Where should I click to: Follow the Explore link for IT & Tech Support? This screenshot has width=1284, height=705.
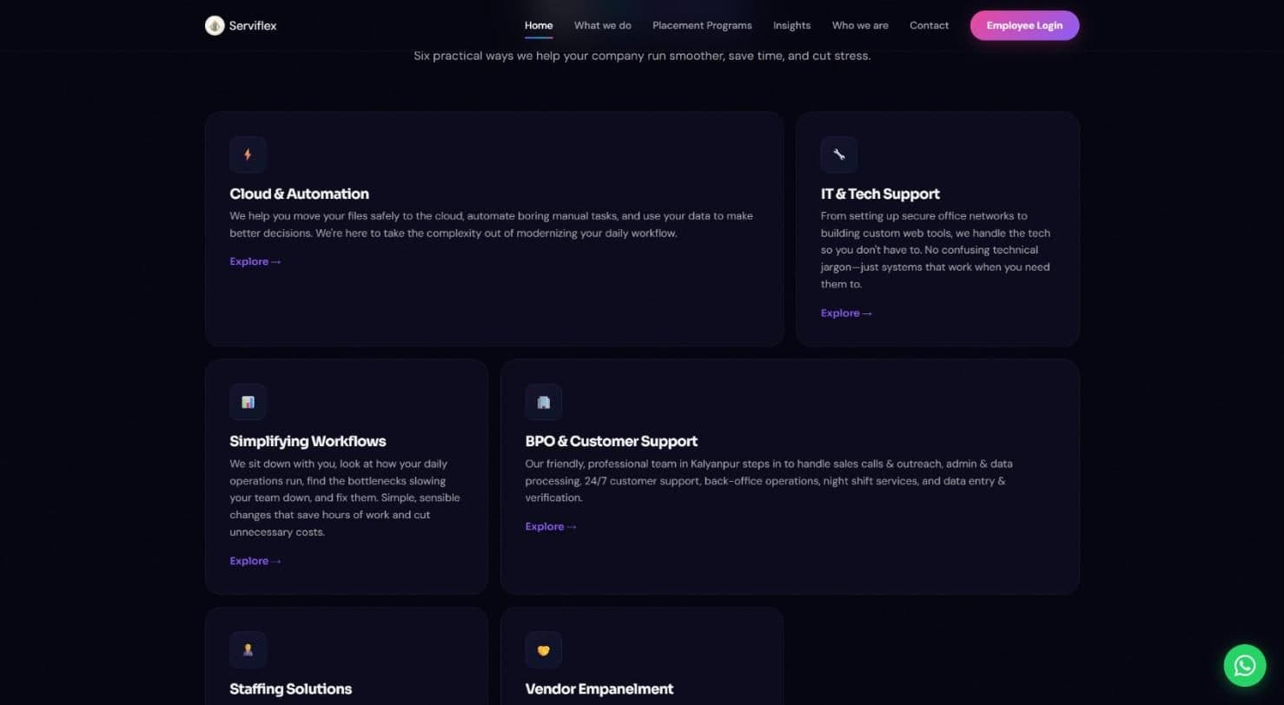(846, 313)
